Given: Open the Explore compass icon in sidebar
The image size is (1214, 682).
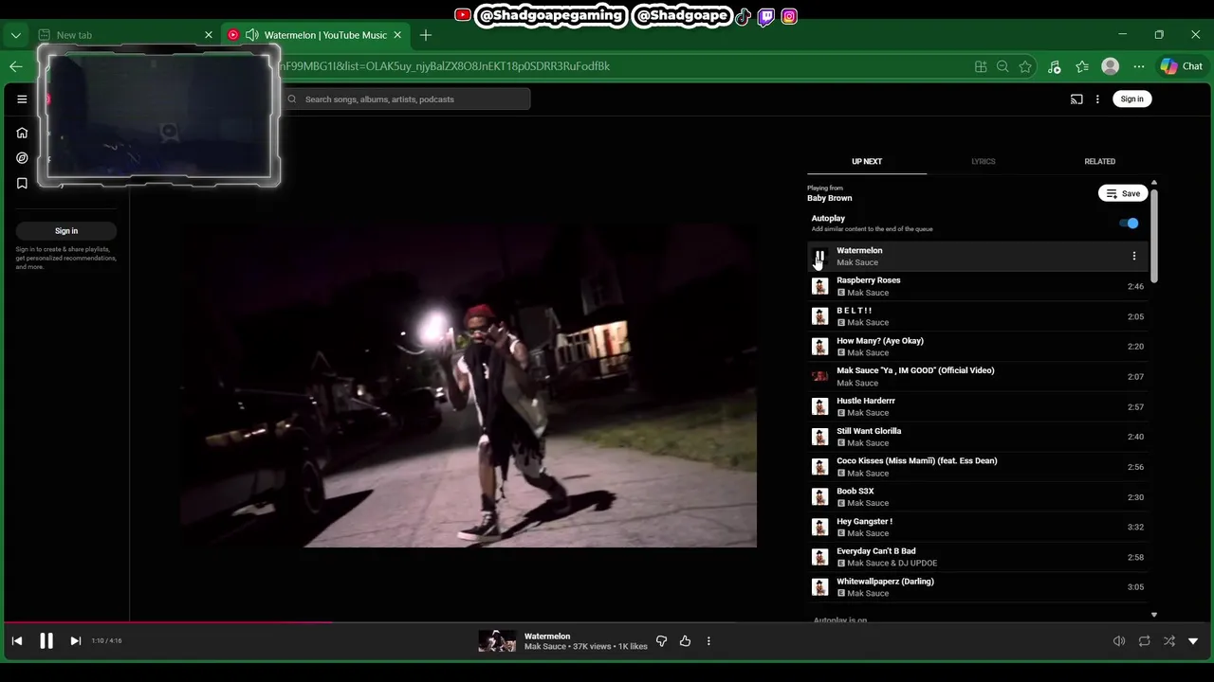Looking at the screenshot, I should click(22, 158).
